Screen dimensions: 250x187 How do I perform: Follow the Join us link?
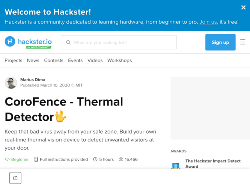coord(208,22)
